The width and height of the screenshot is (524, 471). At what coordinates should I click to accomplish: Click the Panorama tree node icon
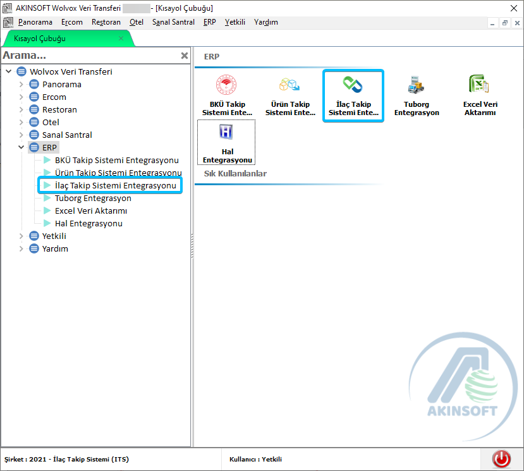[x=34, y=84]
